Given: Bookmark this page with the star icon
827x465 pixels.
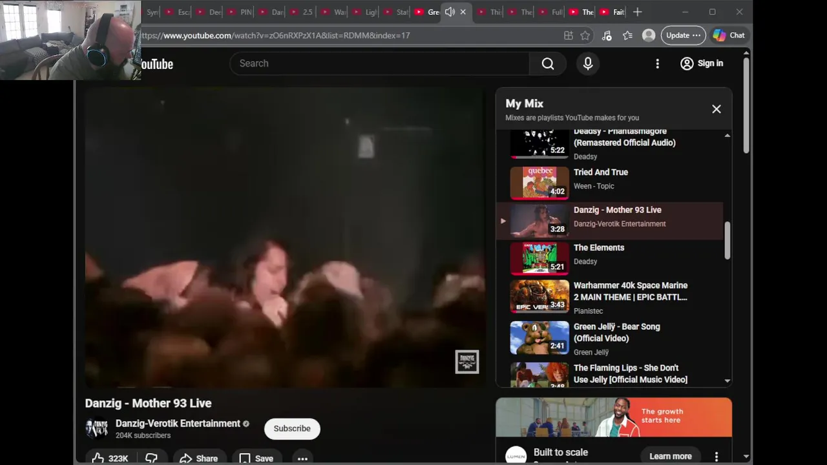Looking at the screenshot, I should click(585, 36).
